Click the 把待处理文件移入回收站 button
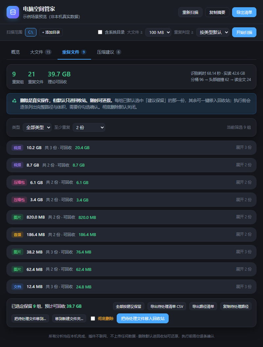 pos(143,318)
